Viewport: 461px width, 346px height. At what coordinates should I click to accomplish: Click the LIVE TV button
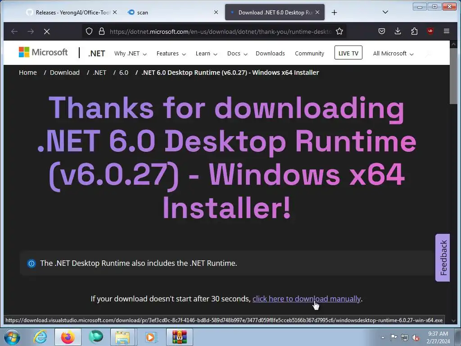point(348,53)
